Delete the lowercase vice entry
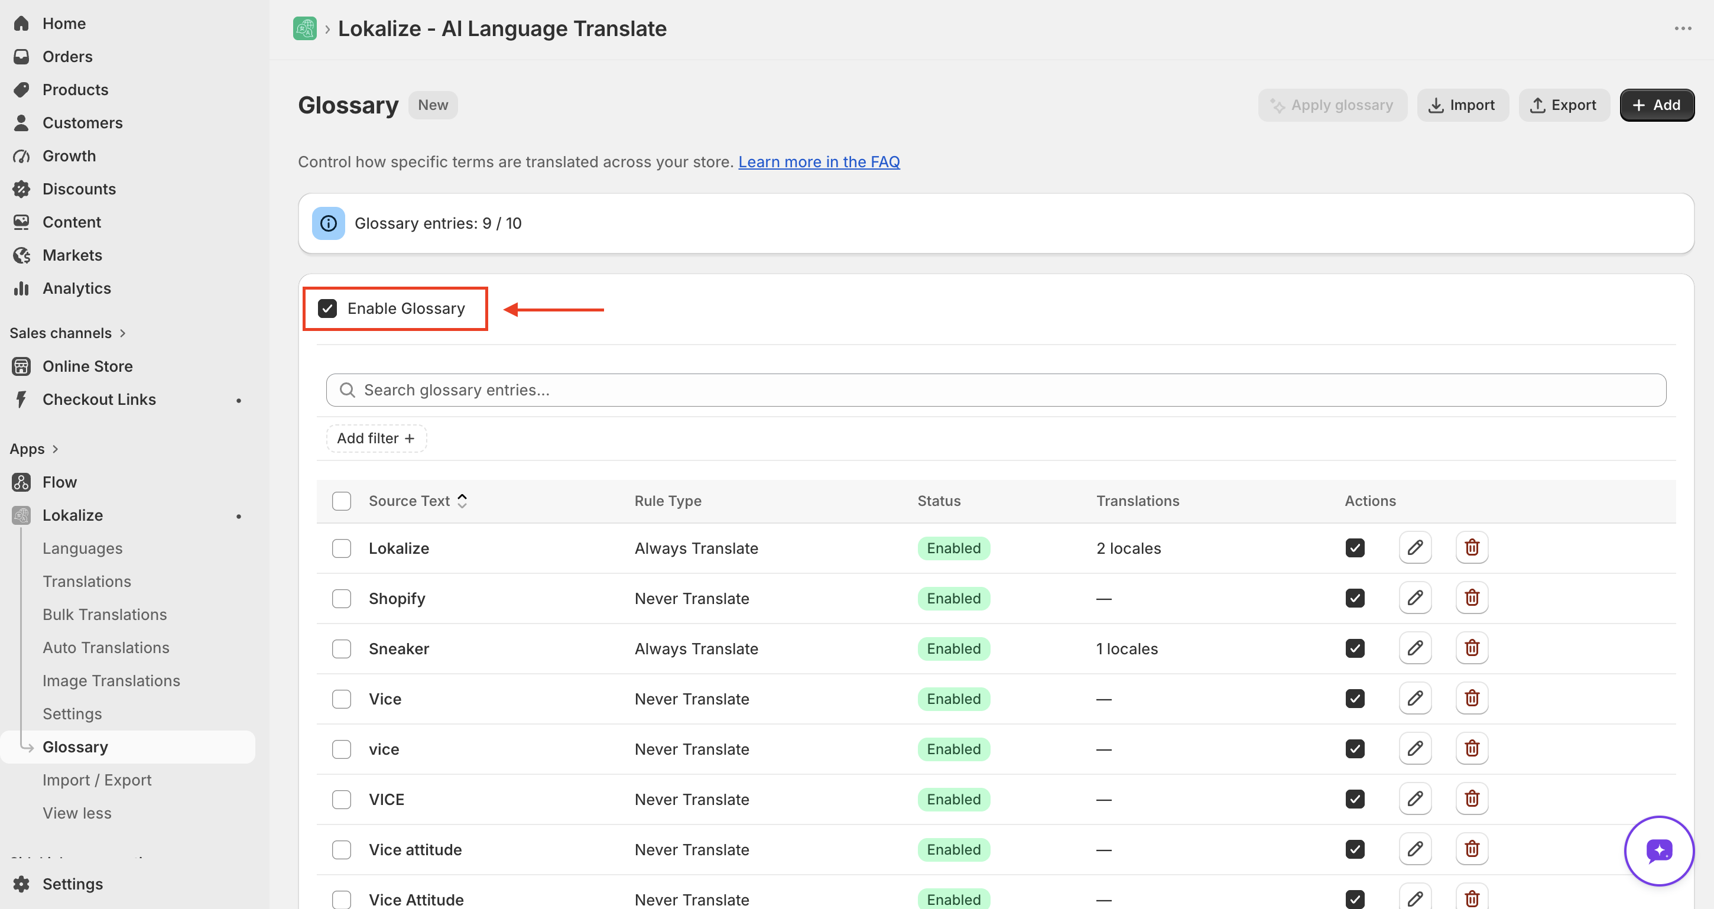Screen dimensions: 1714x909 1471,749
